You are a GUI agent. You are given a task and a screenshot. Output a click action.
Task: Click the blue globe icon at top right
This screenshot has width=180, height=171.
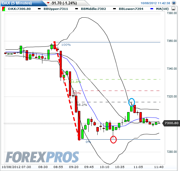click(x=174, y=3)
